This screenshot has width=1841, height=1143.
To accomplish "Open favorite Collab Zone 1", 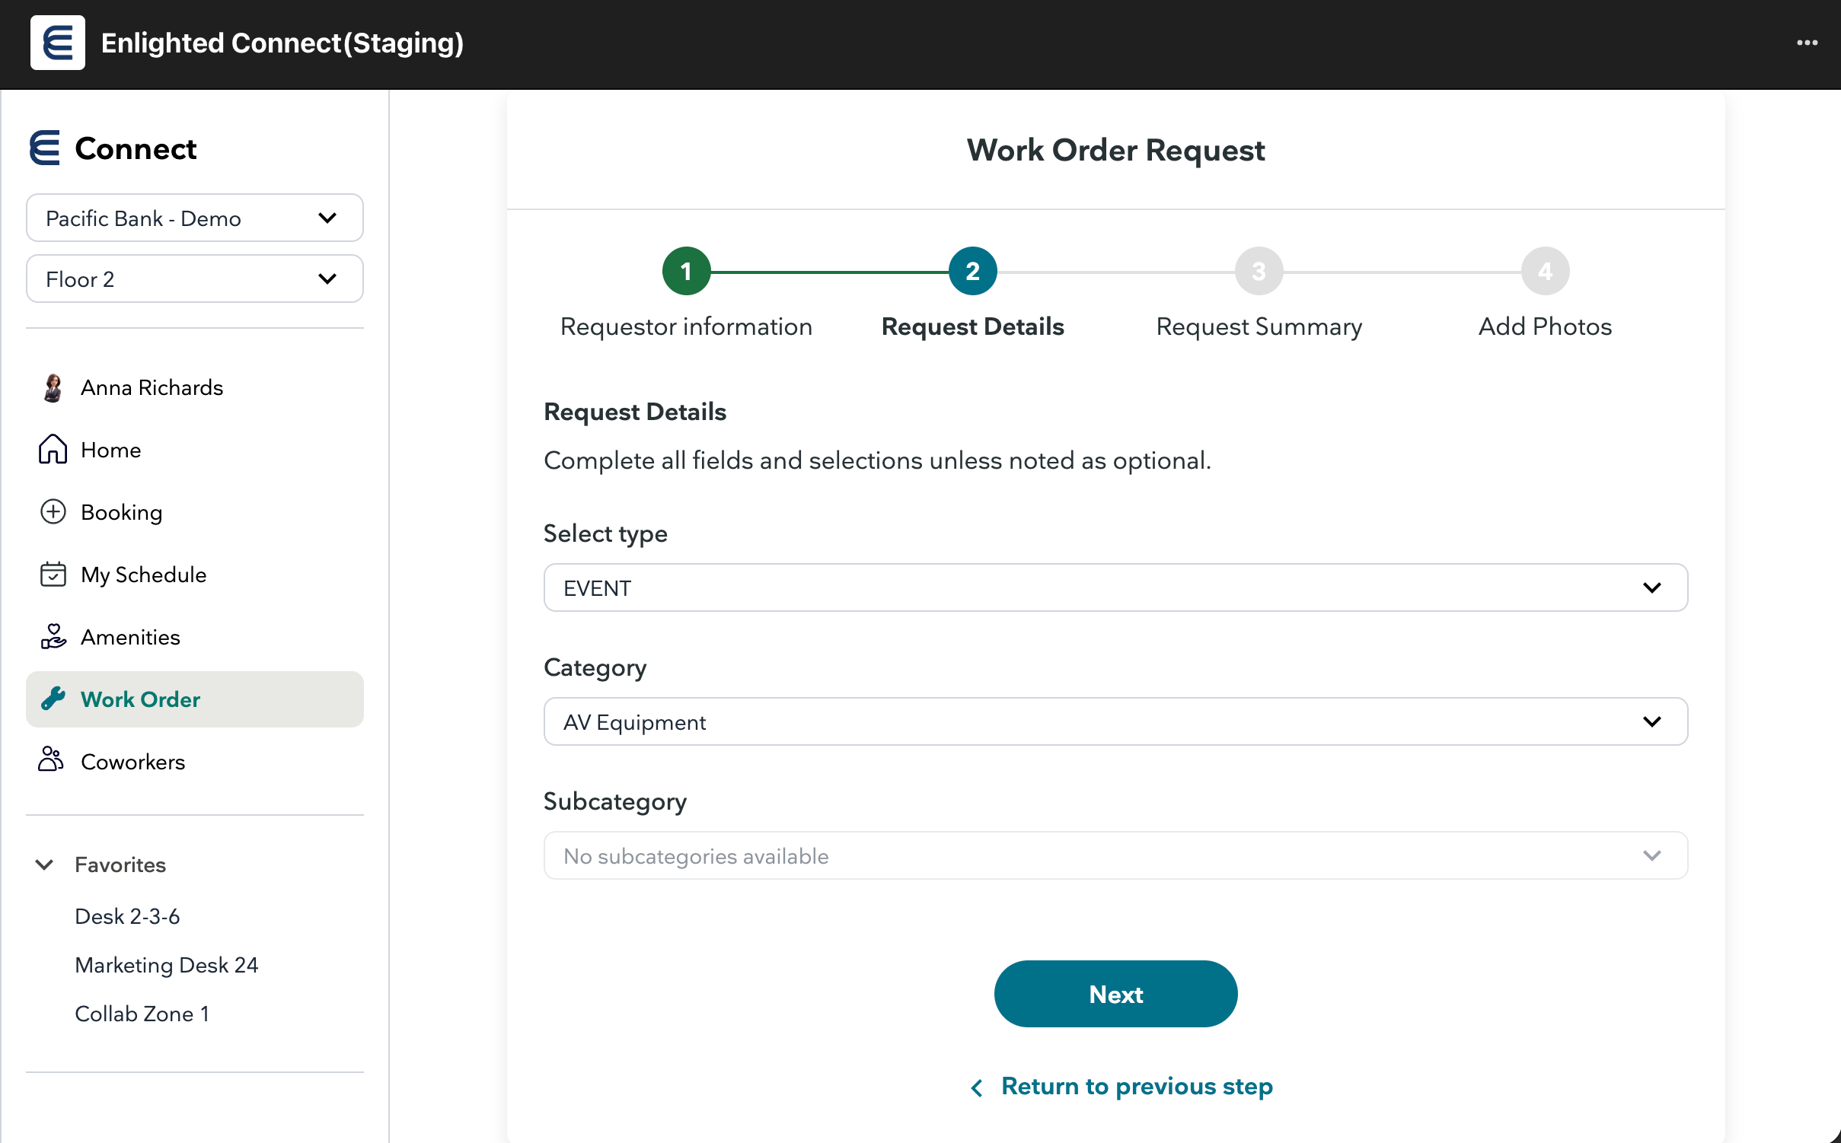I will 142,1014.
